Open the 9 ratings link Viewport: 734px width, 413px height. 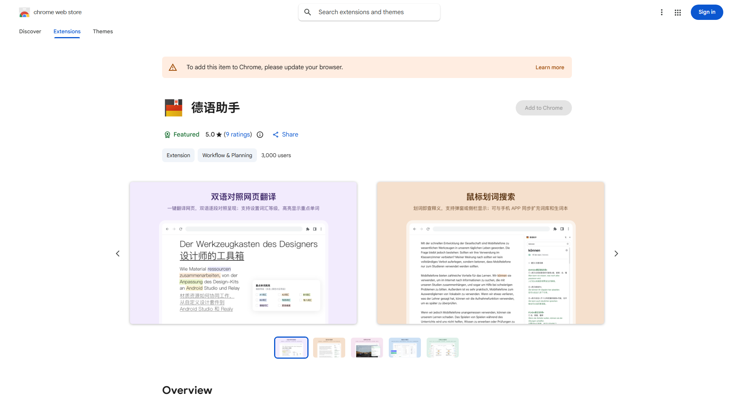point(238,135)
